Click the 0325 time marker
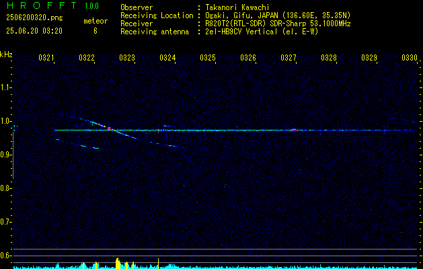Viewport: 423px width, 269px height. (207, 57)
